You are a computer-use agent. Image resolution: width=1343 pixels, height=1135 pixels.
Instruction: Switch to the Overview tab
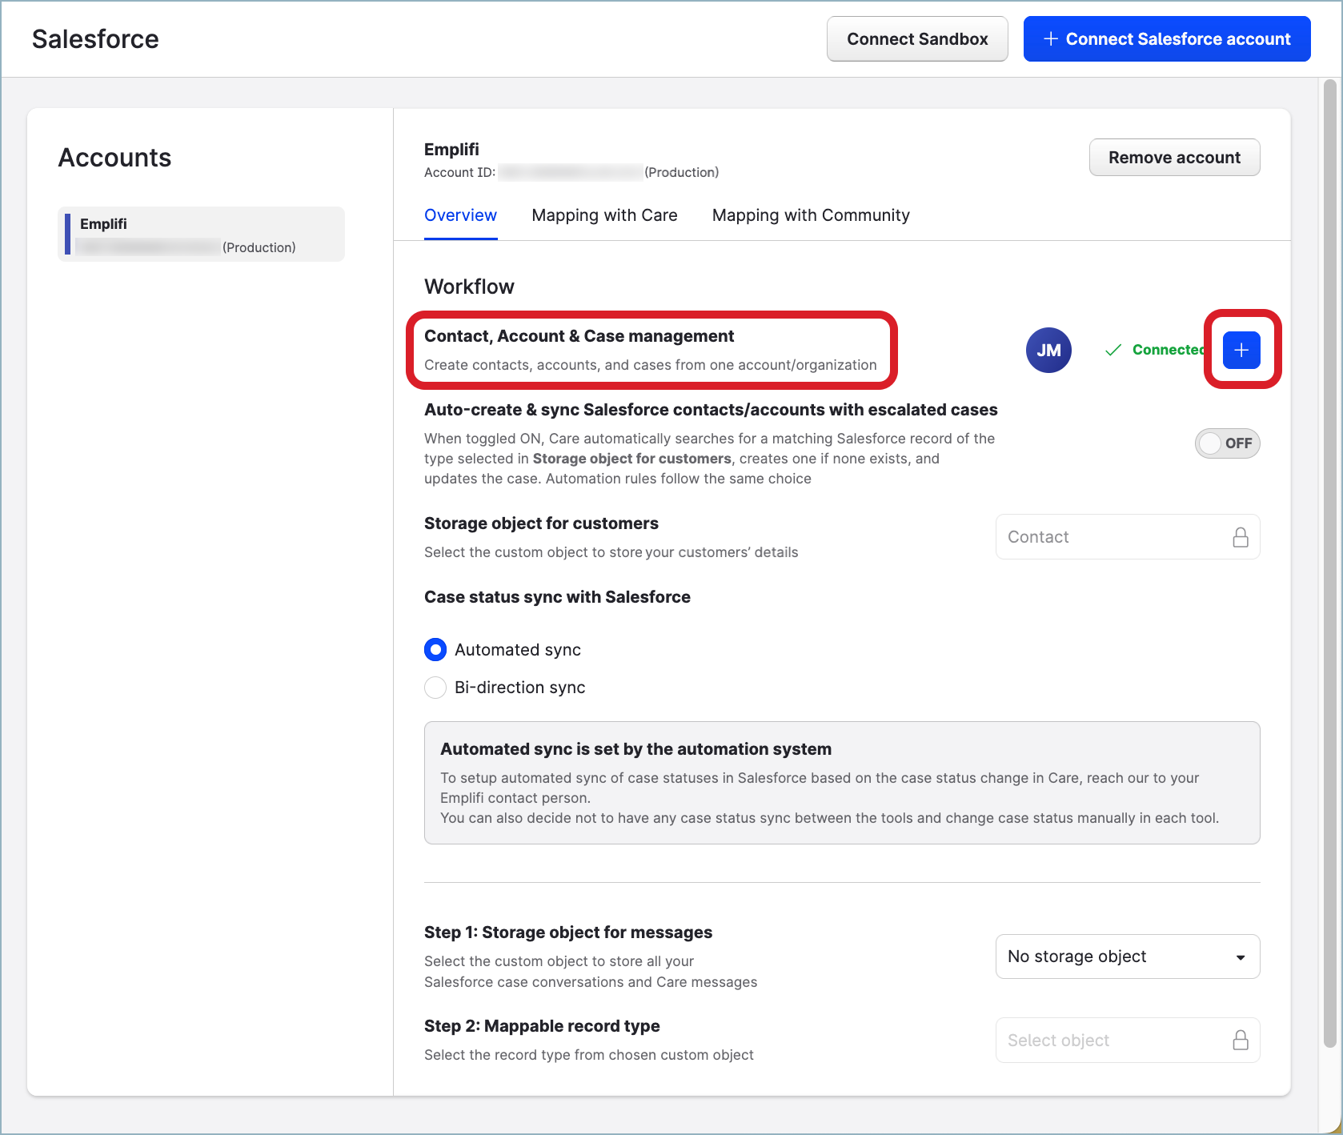[460, 215]
